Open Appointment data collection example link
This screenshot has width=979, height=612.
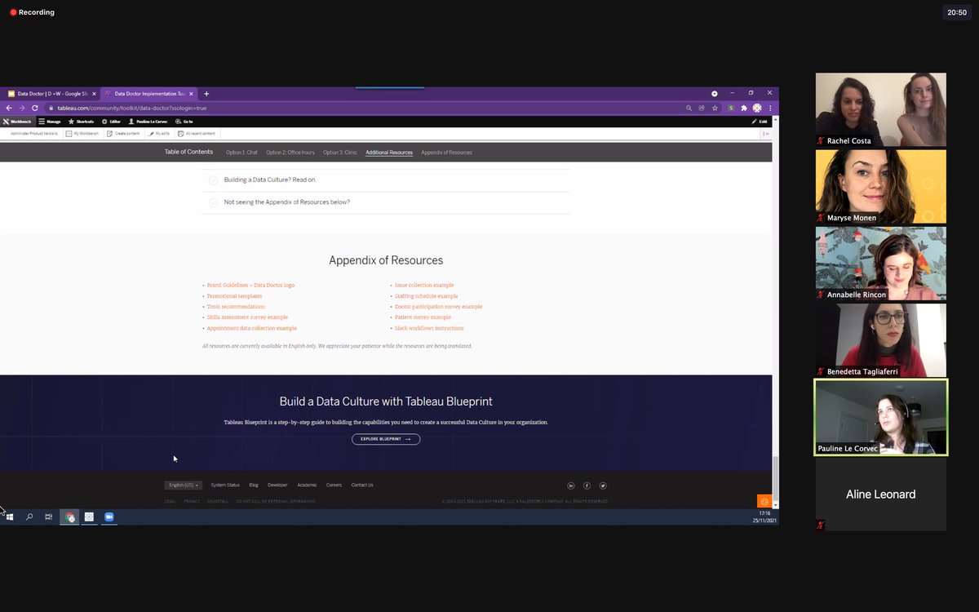252,328
